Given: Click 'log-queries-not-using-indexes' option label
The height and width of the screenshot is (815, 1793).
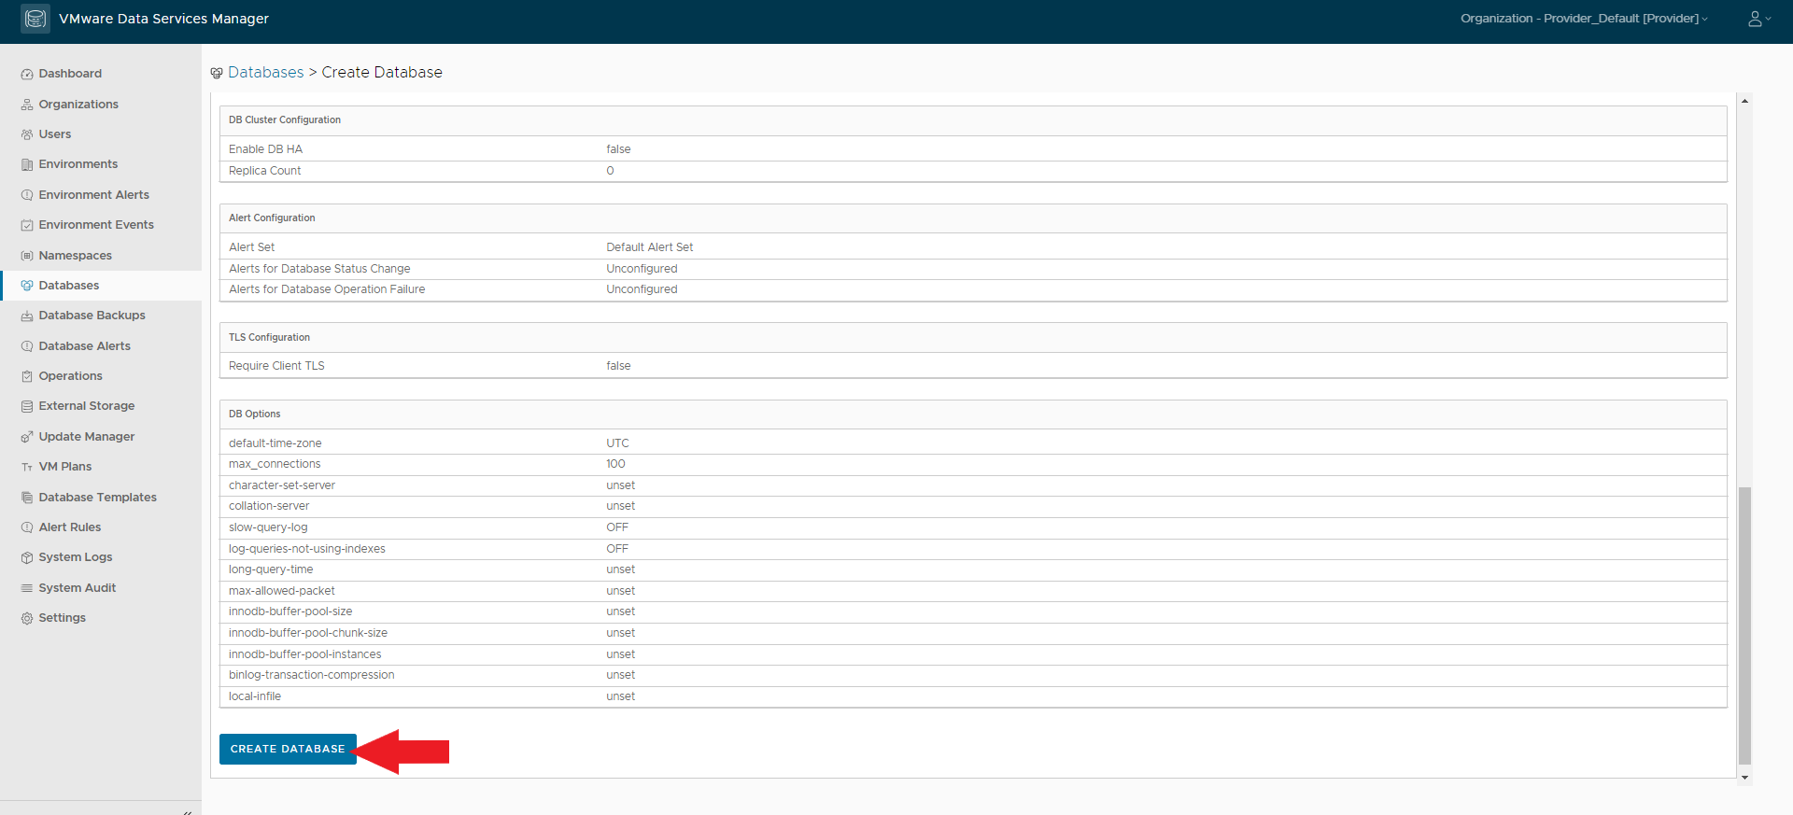Looking at the screenshot, I should point(306,549).
